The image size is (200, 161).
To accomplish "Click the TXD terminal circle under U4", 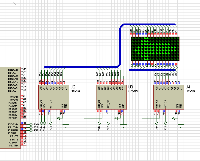I will pos(156,123).
